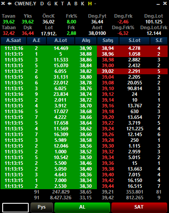Click the Frk% value 8,00
The width and height of the screenshot is (169, 213).
[x=71, y=22]
